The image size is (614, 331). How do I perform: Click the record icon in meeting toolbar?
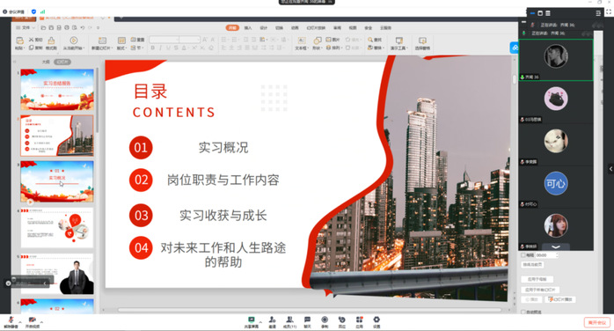coord(325,320)
